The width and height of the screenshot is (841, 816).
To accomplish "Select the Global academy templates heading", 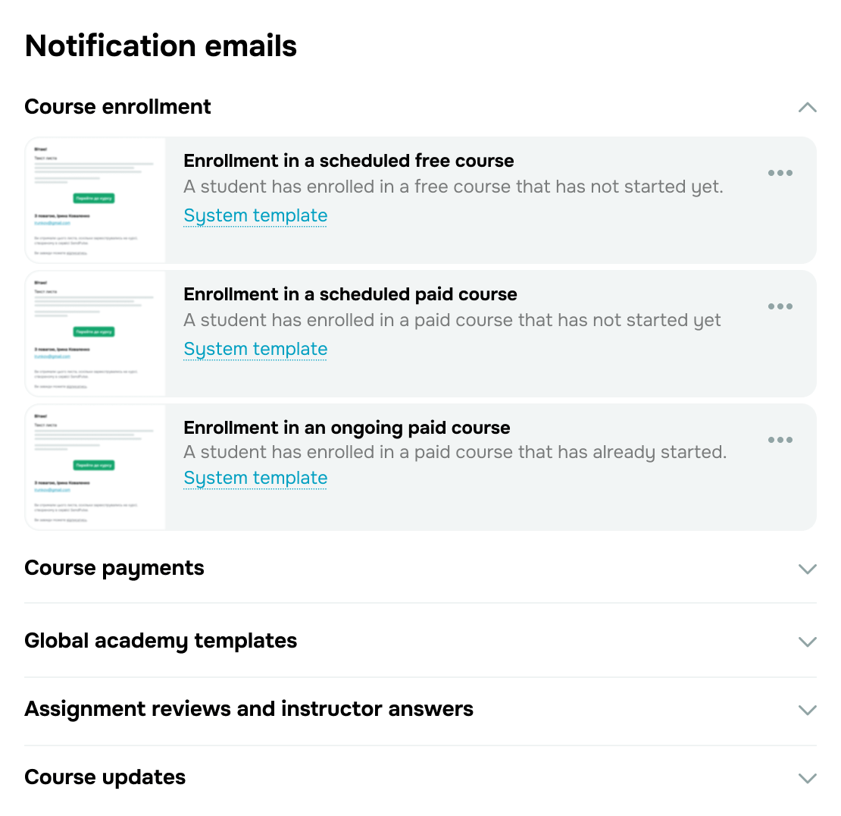I will pos(161,641).
